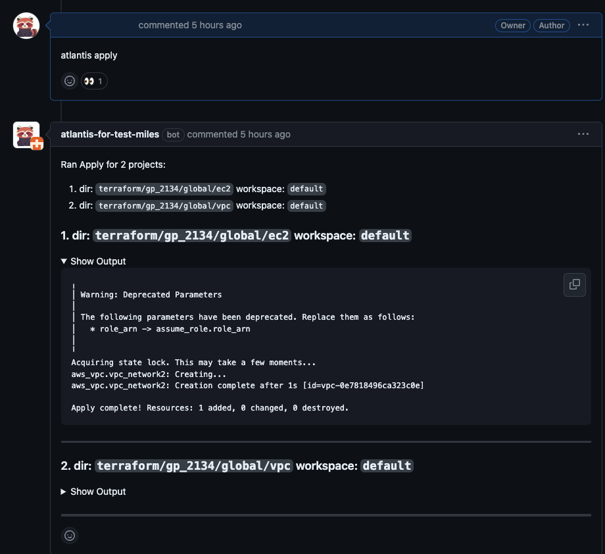Open atlantis-for-test-miles profile link

click(x=110, y=134)
